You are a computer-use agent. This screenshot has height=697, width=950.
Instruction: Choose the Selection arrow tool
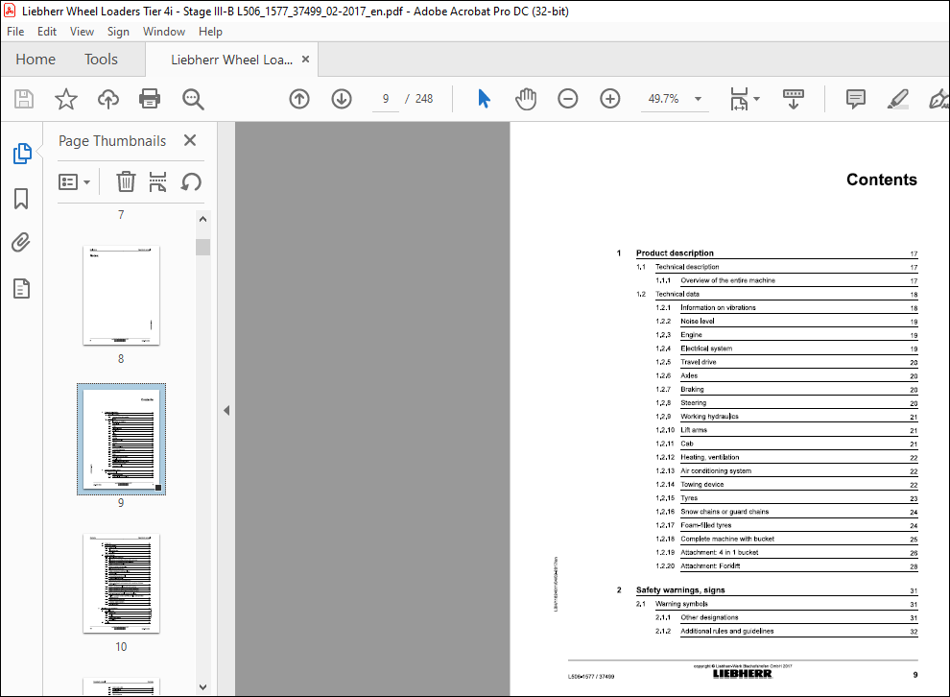point(484,99)
